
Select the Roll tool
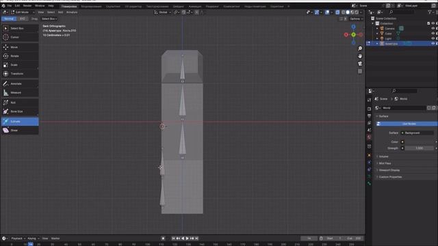pyautogui.click(x=20, y=102)
